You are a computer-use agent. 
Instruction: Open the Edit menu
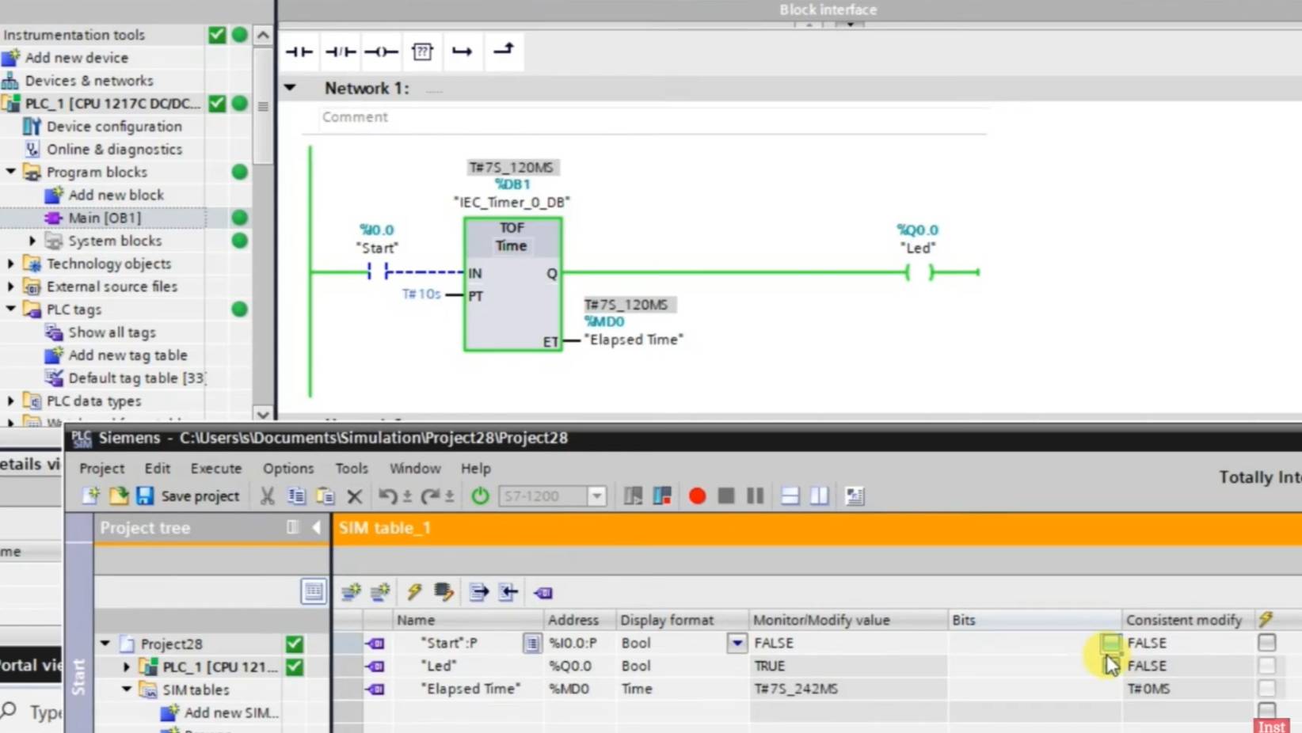(x=158, y=469)
